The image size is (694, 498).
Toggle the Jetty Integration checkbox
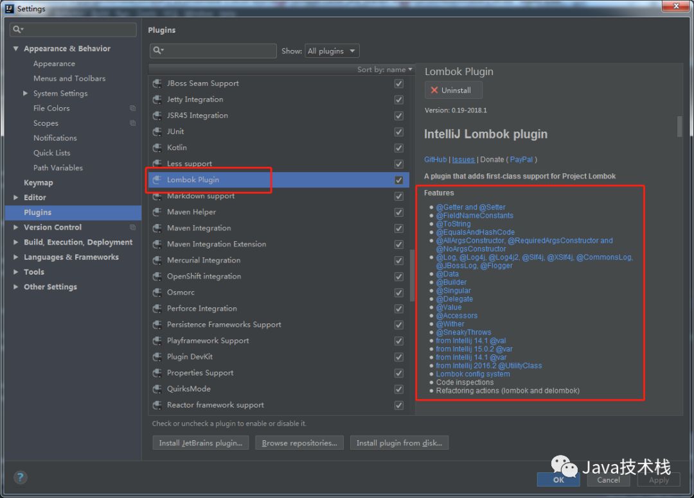click(399, 100)
